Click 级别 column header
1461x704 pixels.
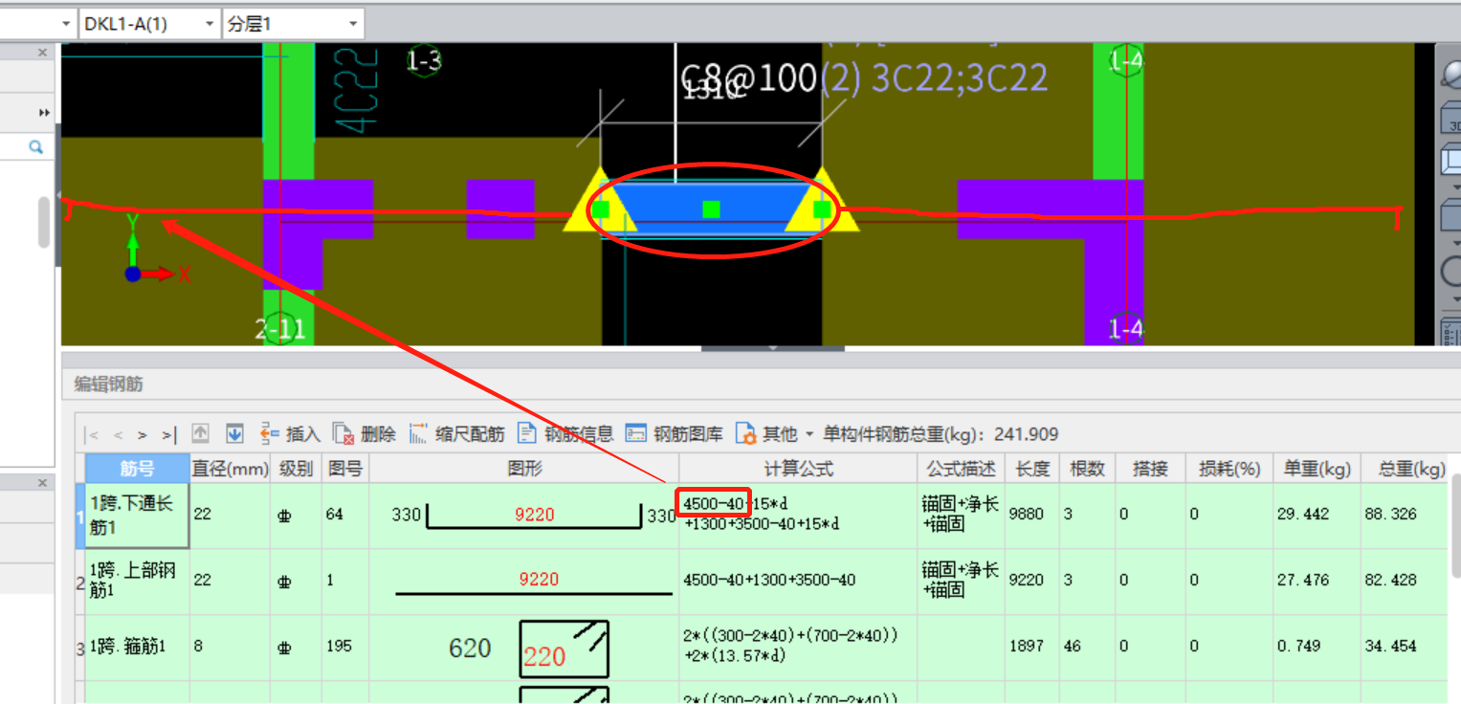coord(296,469)
